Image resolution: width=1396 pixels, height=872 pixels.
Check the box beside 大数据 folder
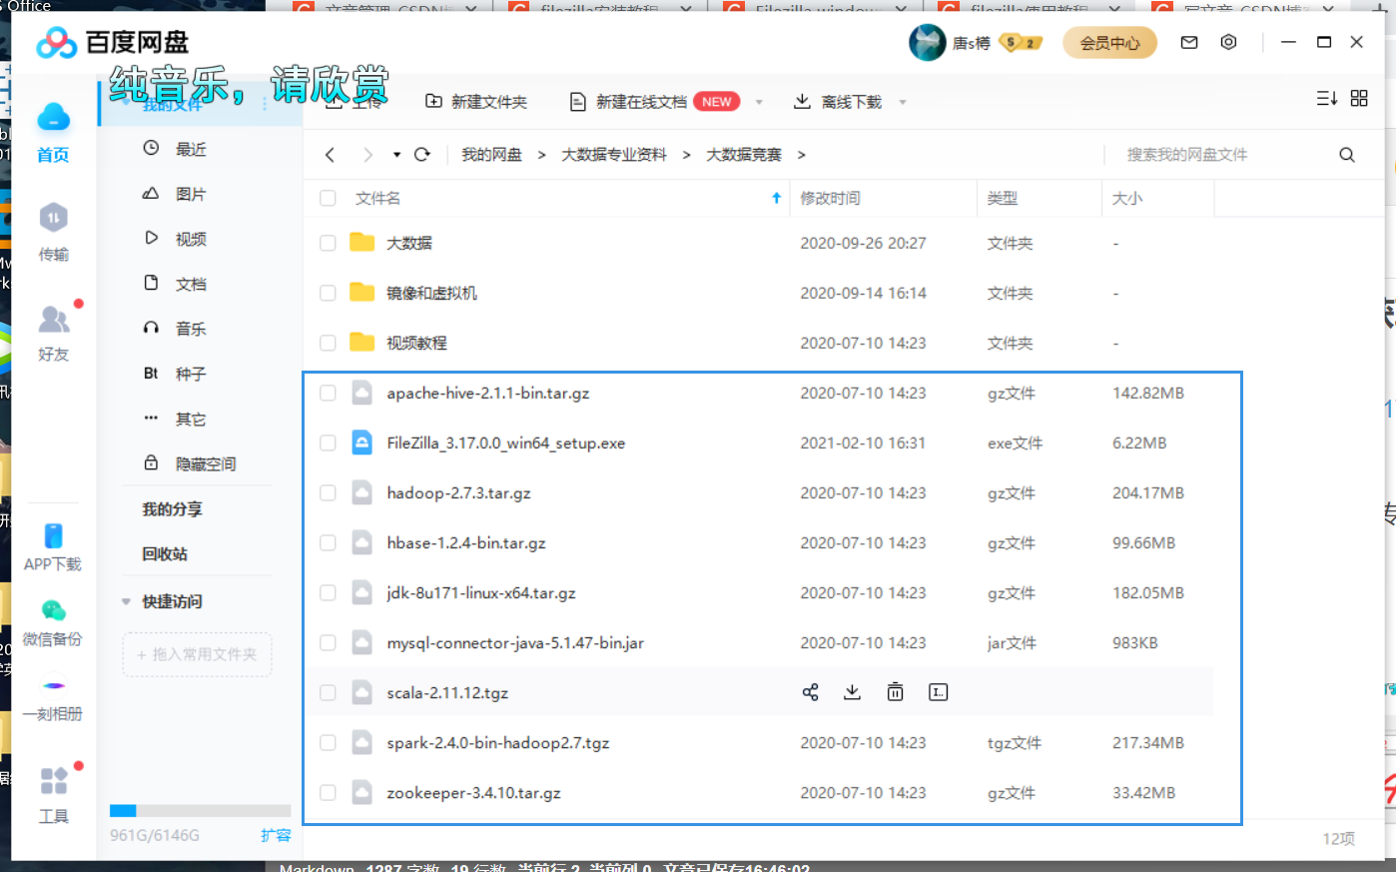pyautogui.click(x=328, y=242)
